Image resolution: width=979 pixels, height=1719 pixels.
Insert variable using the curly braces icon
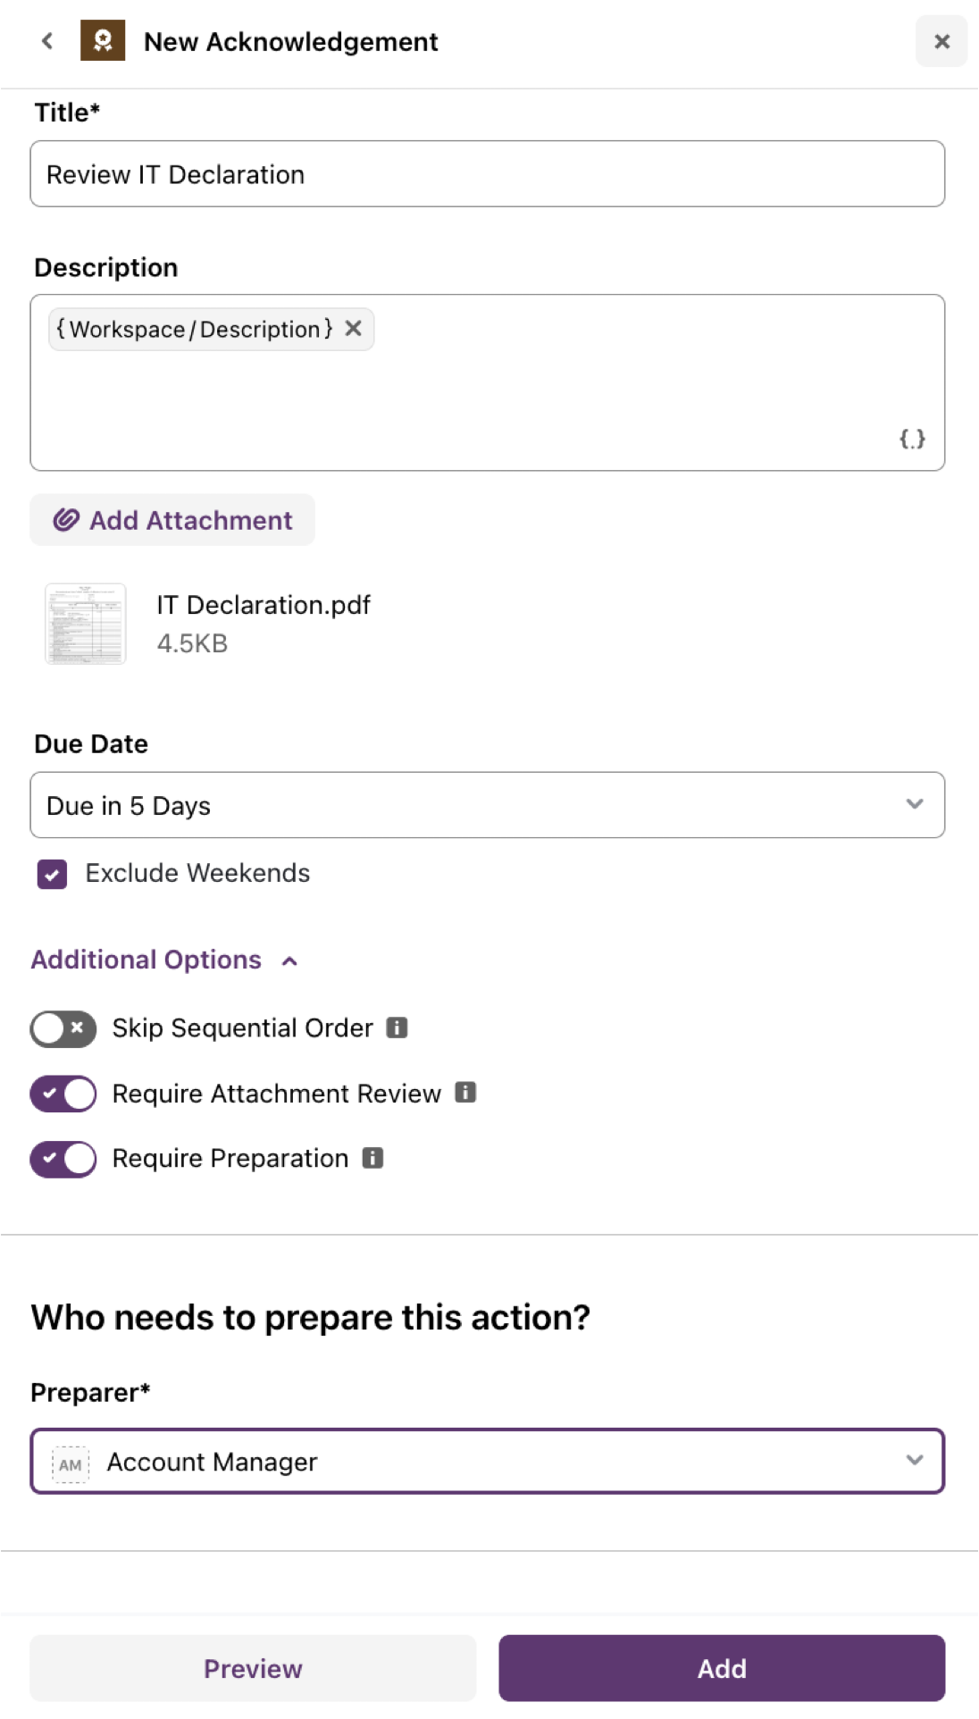coord(912,439)
